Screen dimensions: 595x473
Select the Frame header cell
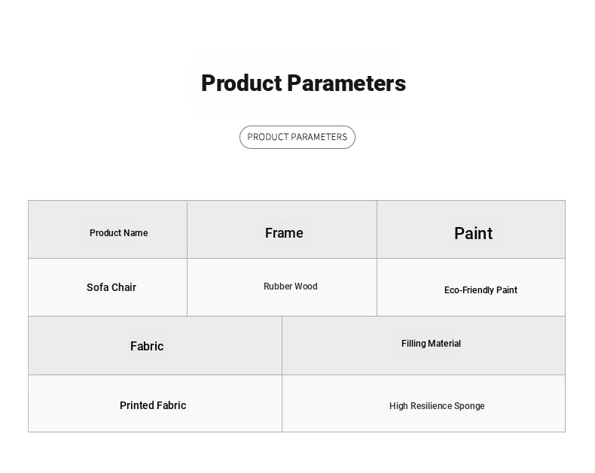282,229
